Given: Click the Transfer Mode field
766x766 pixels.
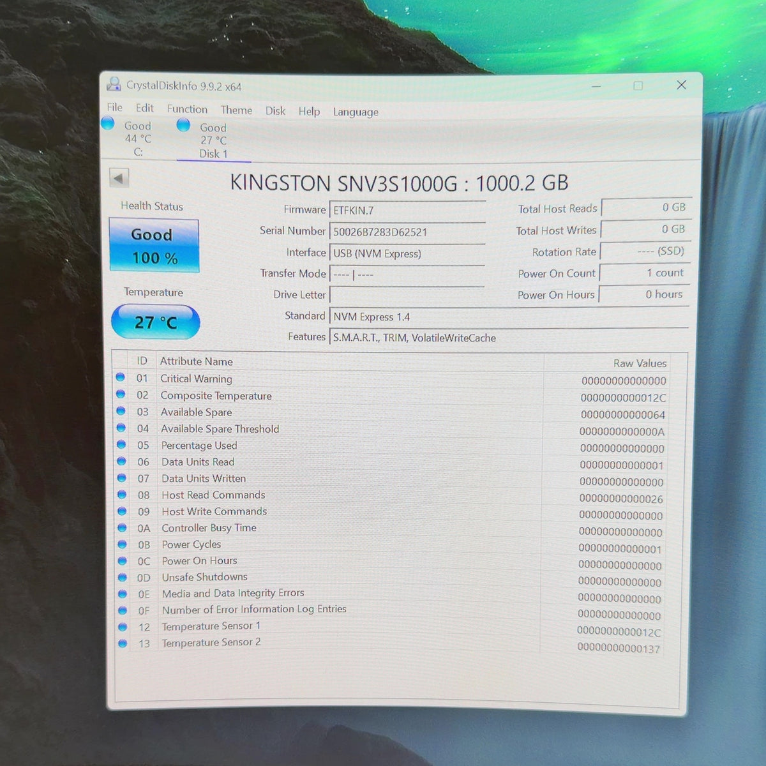Looking at the screenshot, I should [x=407, y=274].
